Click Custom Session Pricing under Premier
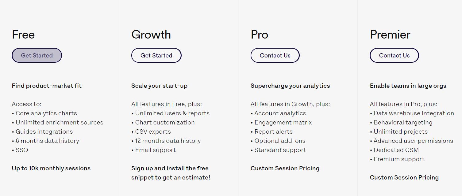Viewport: 462px width, 196px height. point(404,177)
